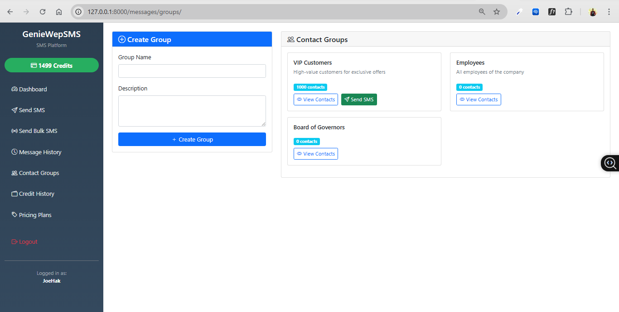Go to the browser home page icon

(59, 12)
